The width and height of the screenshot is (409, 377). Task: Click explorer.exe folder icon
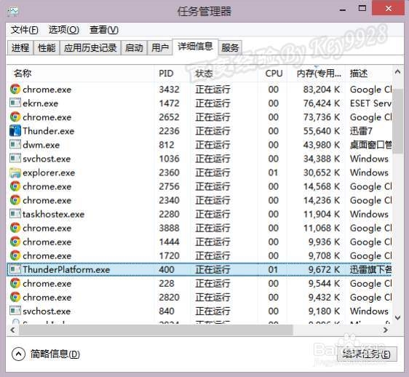click(x=15, y=172)
